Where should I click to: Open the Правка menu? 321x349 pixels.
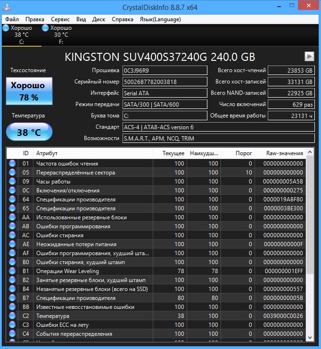click(x=35, y=19)
